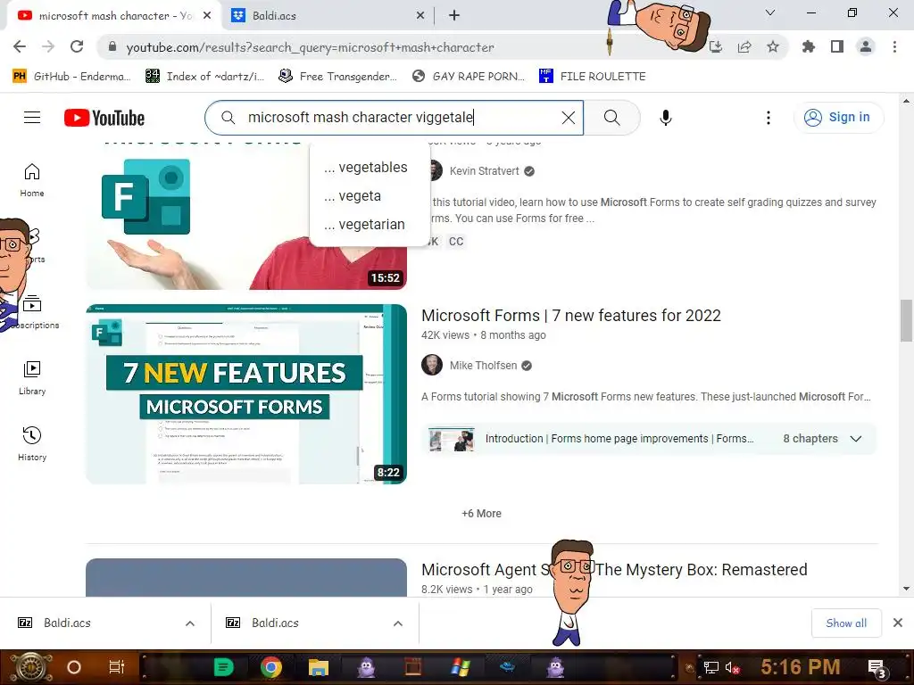
Task: Choose the 'vegetarian' search suggestion
Action: coord(364,224)
